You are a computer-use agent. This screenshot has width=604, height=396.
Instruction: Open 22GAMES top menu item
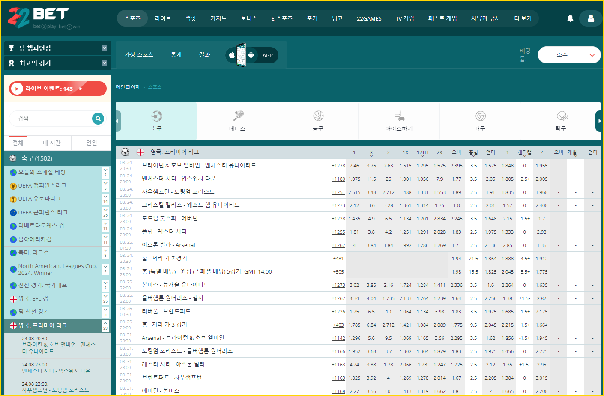tap(369, 18)
